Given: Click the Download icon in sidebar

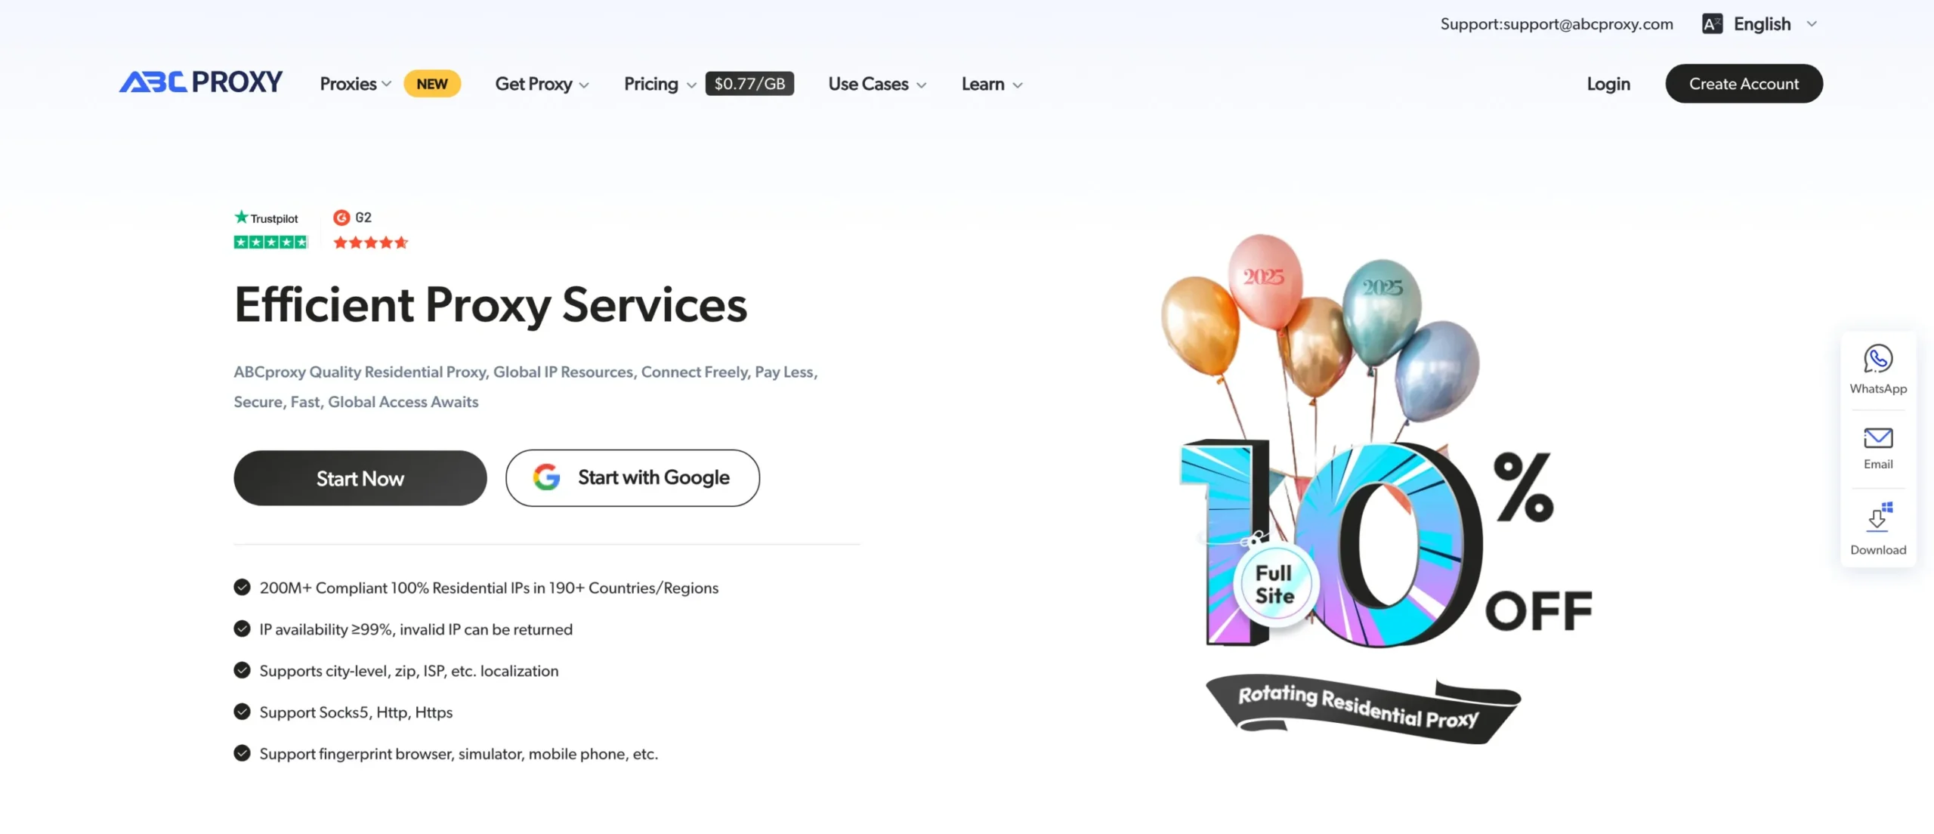Looking at the screenshot, I should pyautogui.click(x=1878, y=517).
